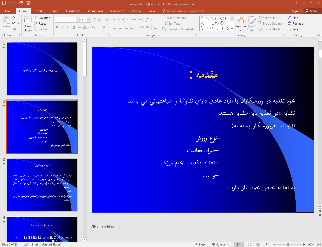
Task: Choose the right arrow shape in the gallery
Action: 217,23
